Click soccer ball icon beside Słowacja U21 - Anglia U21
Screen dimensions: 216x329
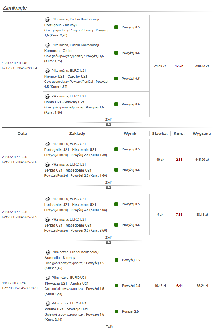[48, 278]
